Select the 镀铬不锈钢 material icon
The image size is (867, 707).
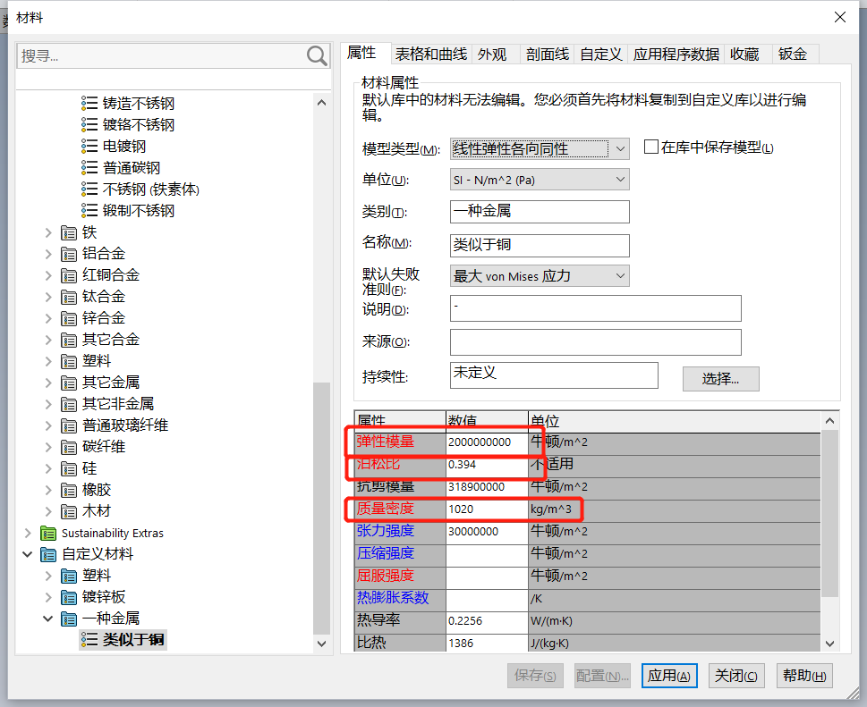[x=89, y=125]
